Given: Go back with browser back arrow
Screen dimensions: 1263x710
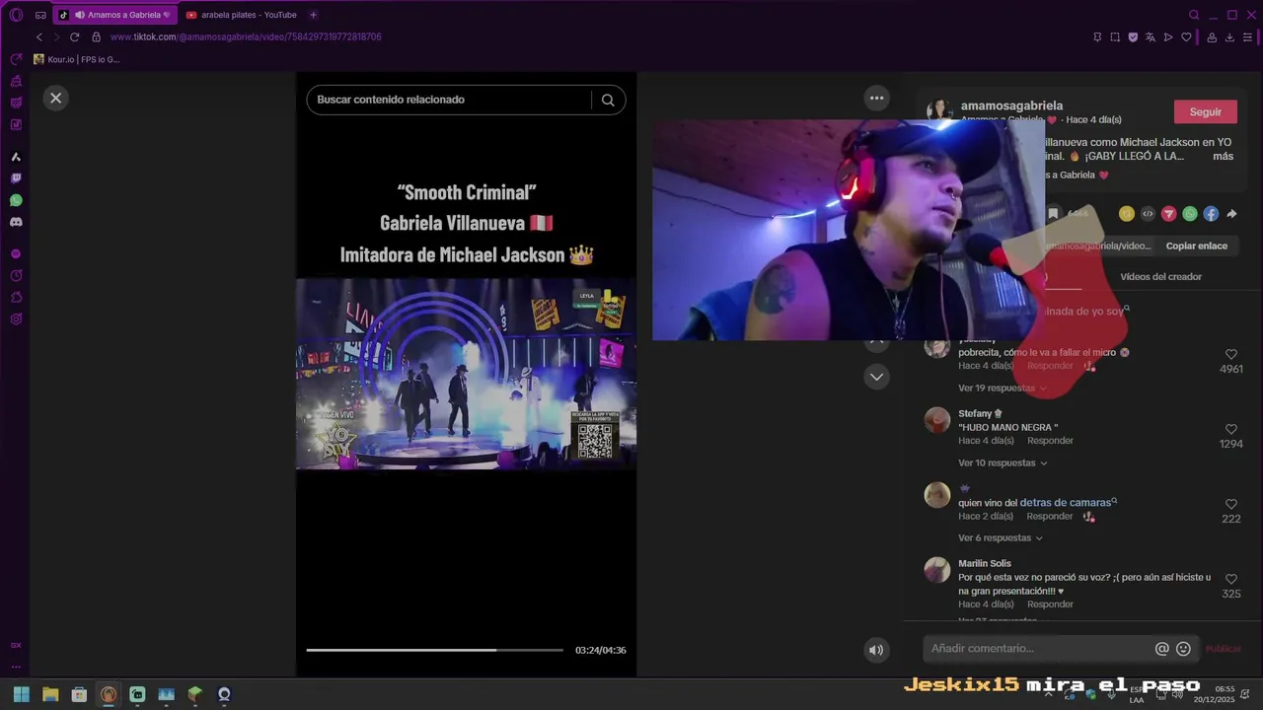Looking at the screenshot, I should 39,36.
